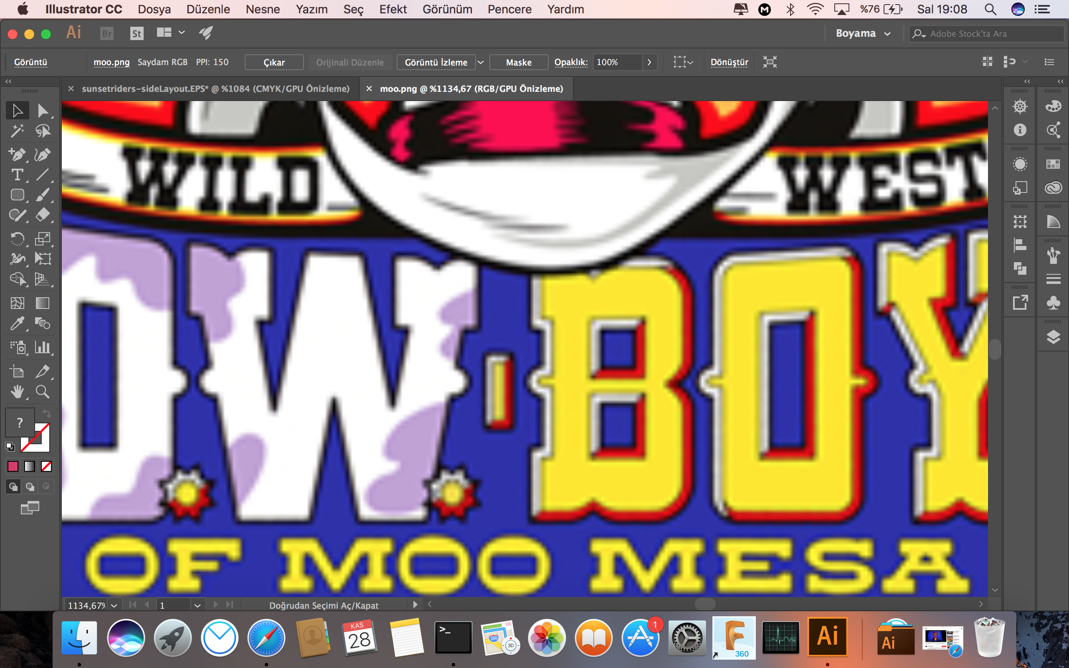The height and width of the screenshot is (668, 1069).
Task: Select the Gradient tool
Action: pos(43,303)
